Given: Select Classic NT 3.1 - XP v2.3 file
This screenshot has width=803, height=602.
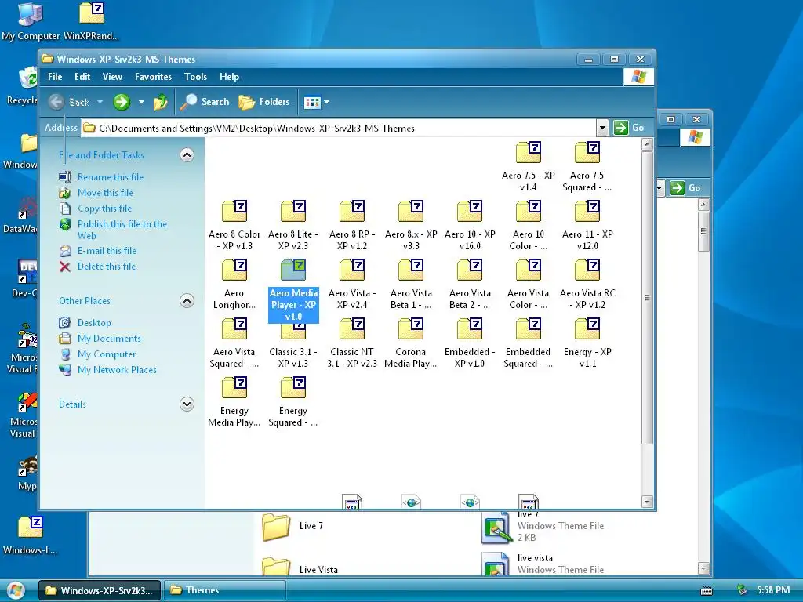Looking at the screenshot, I should click(352, 342).
